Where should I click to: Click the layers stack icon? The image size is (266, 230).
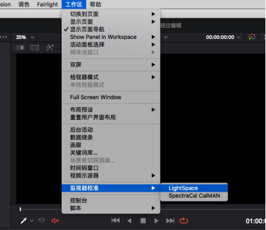coord(41,220)
